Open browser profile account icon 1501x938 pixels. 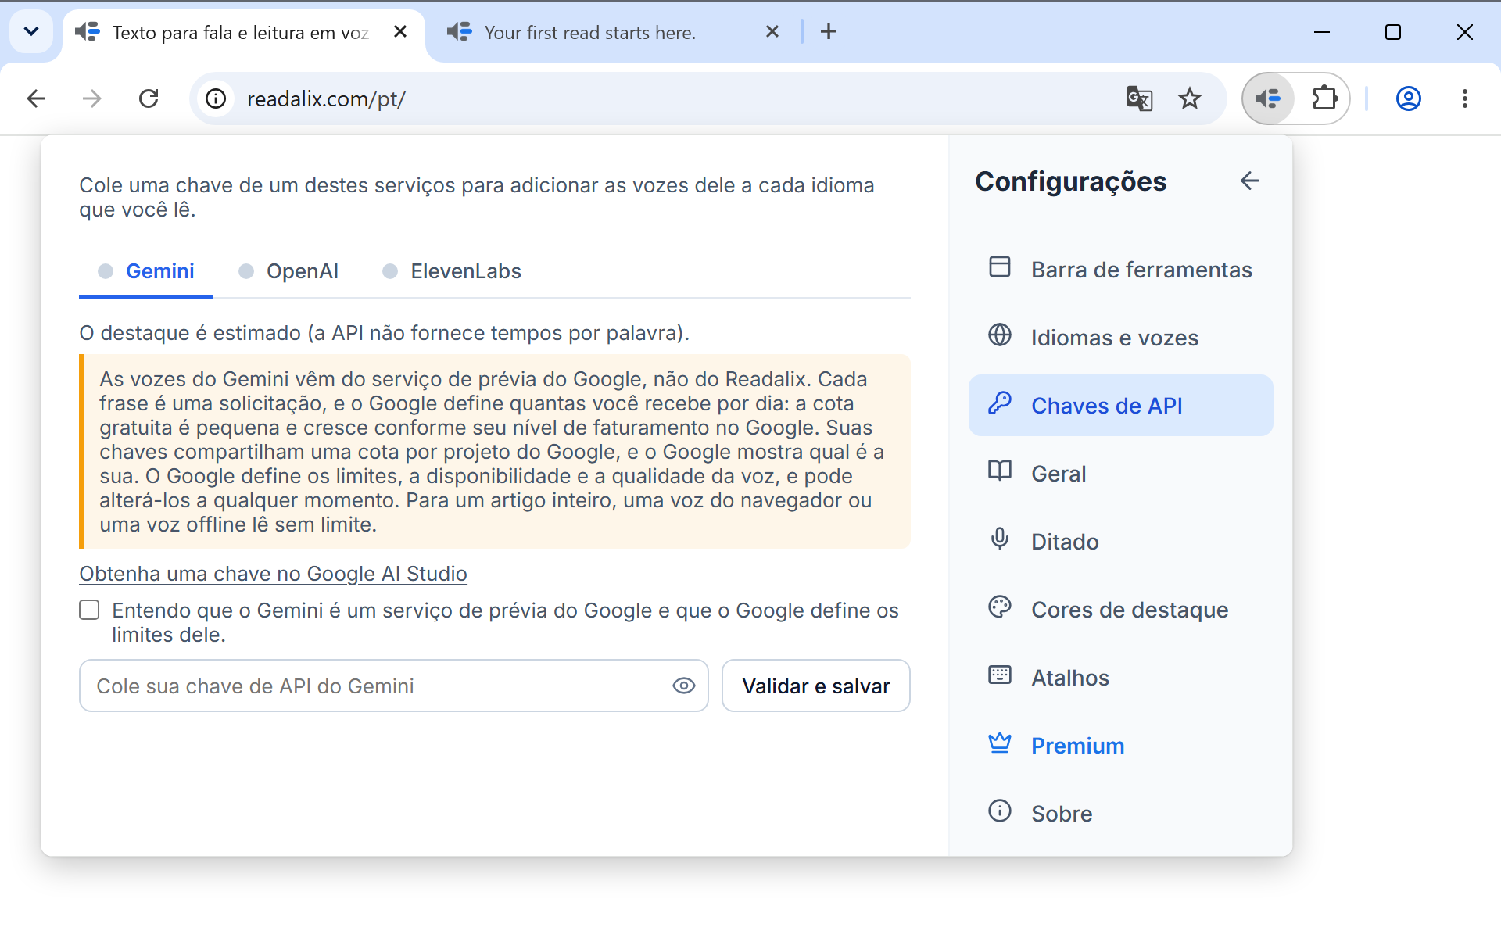tap(1408, 98)
